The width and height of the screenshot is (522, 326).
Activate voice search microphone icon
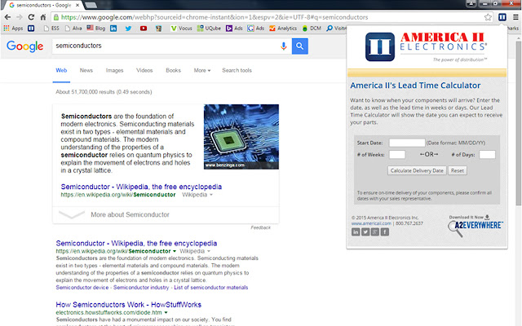point(283,46)
